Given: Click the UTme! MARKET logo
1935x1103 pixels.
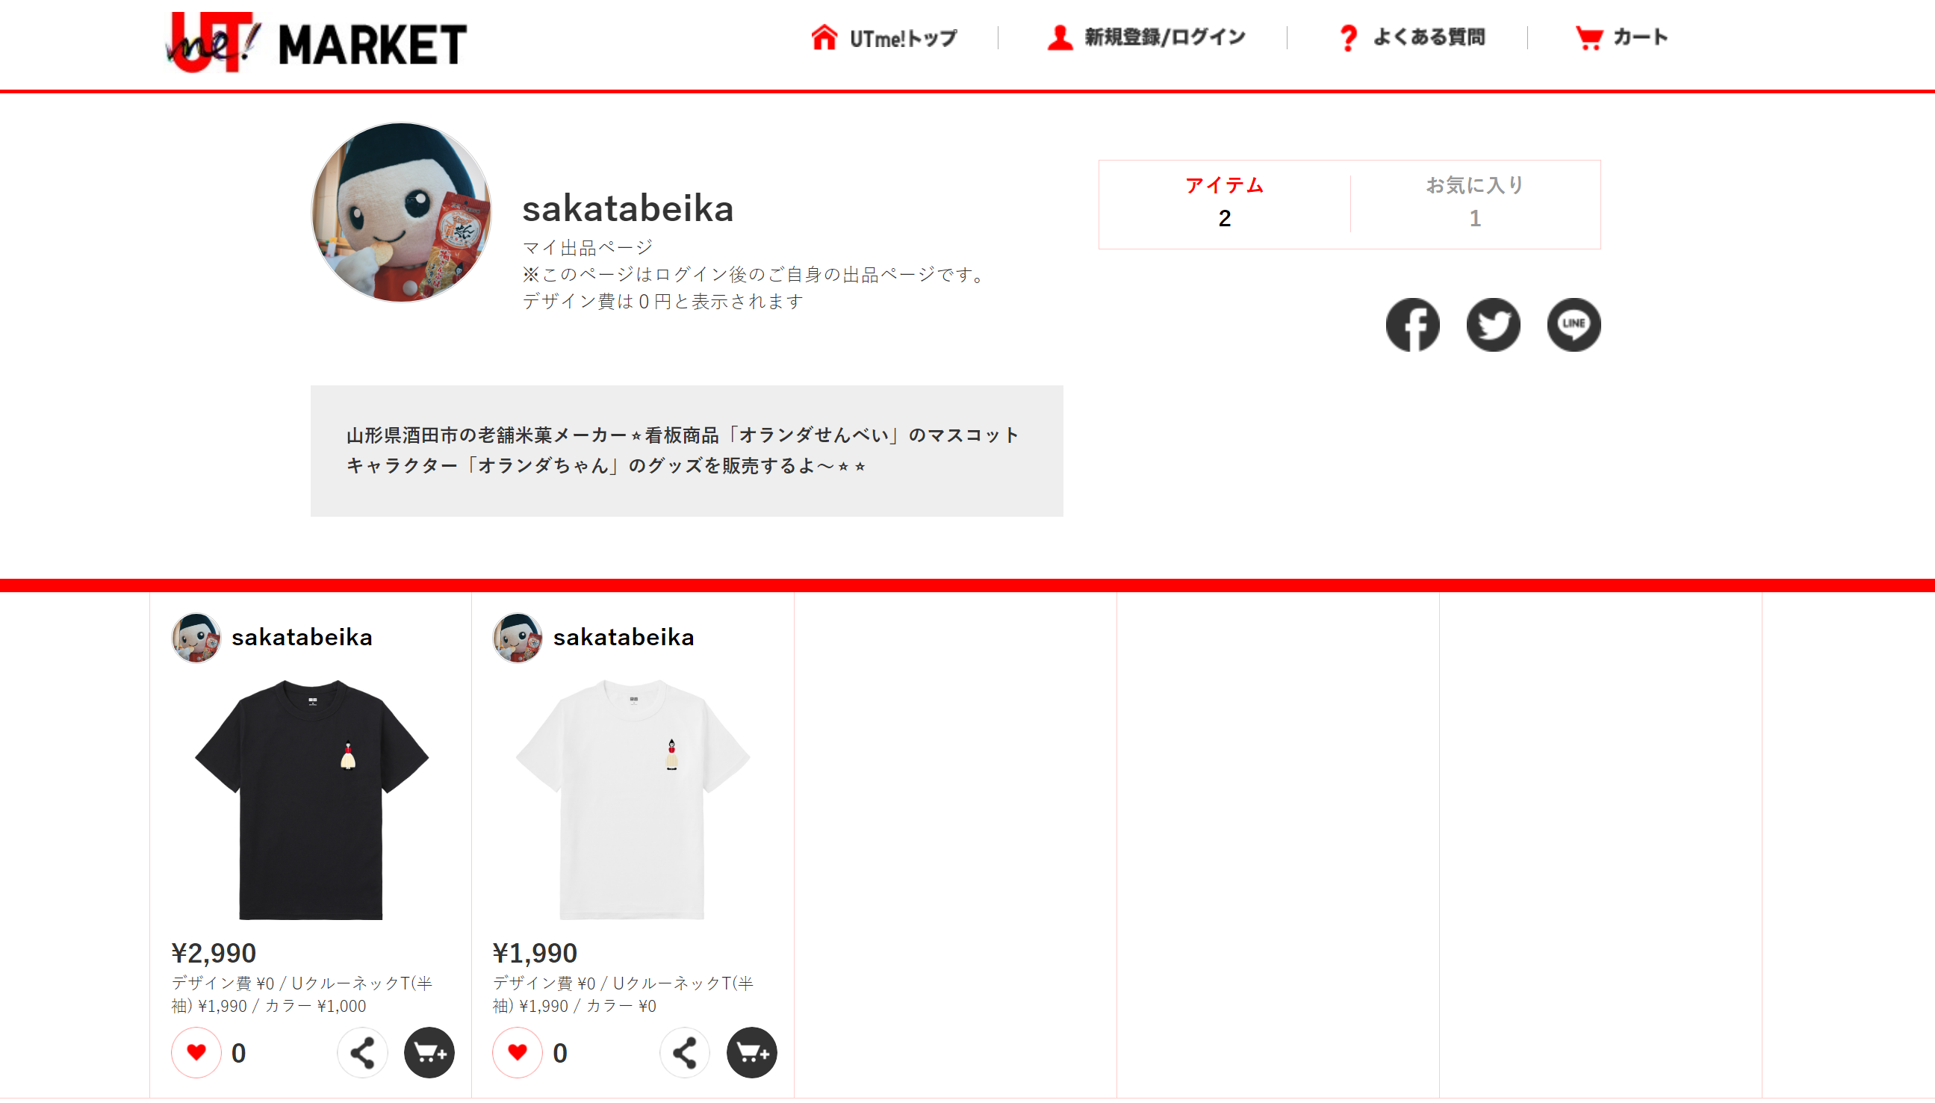Looking at the screenshot, I should tap(316, 43).
